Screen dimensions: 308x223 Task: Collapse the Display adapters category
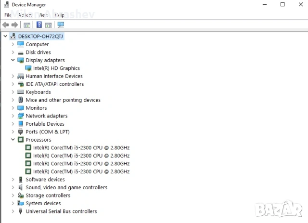pyautogui.click(x=13, y=60)
